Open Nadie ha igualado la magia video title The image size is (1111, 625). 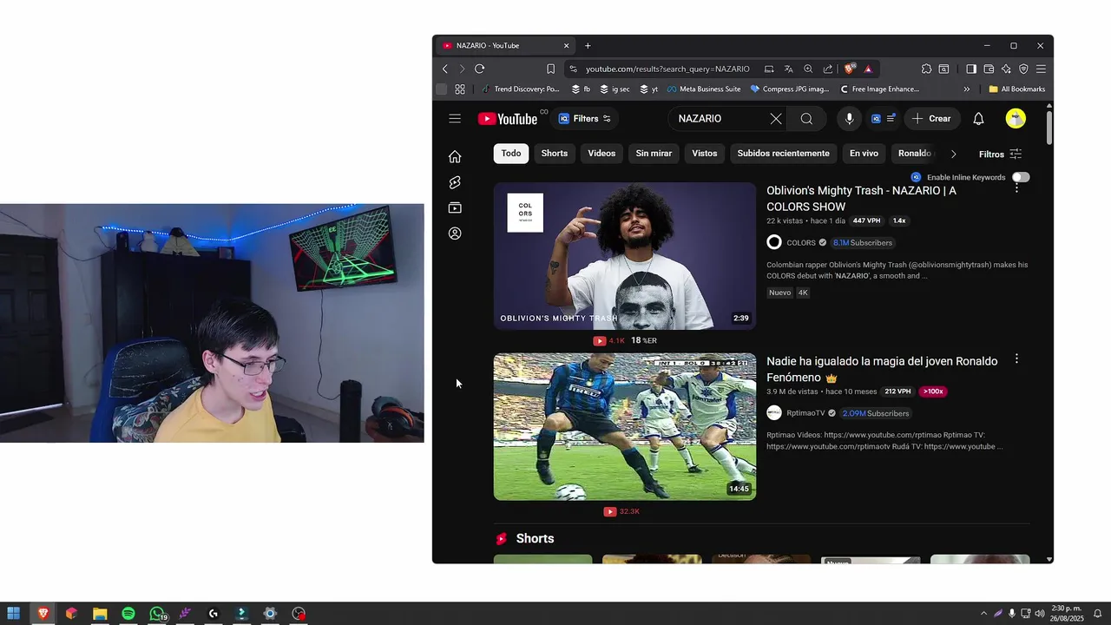[x=882, y=369]
